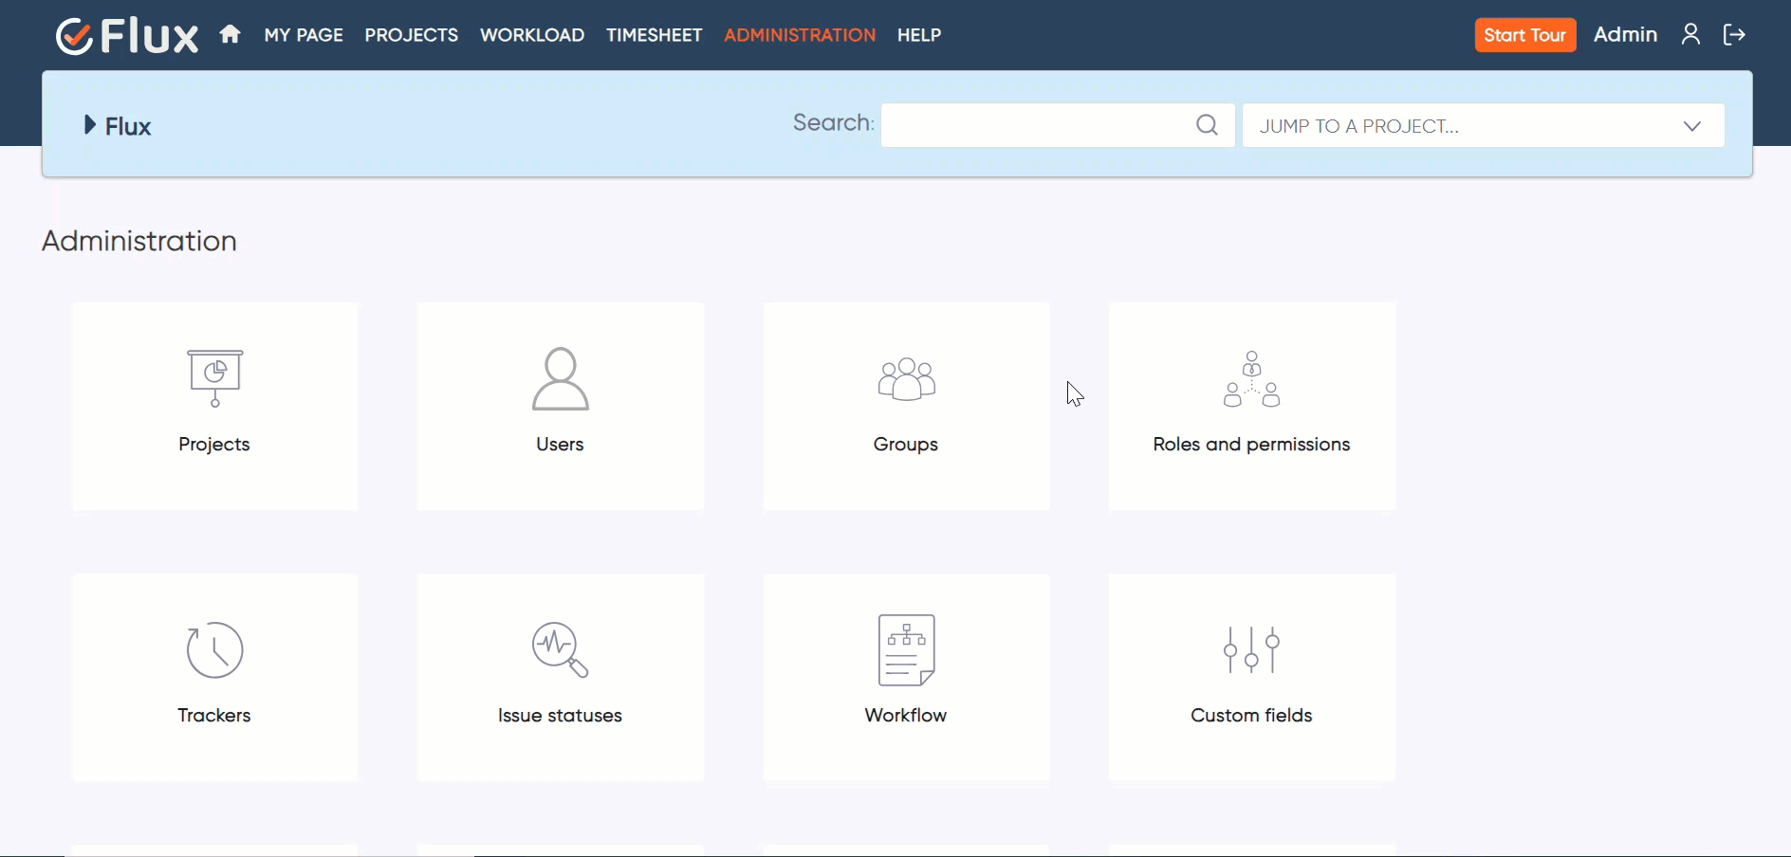The image size is (1791, 857).
Task: Select My Page in the top menu
Action: click(x=304, y=35)
